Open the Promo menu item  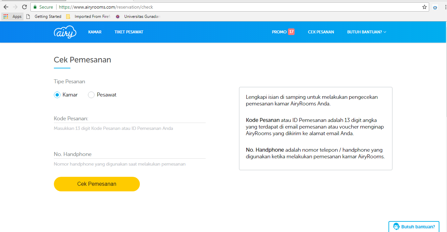pyautogui.click(x=279, y=32)
